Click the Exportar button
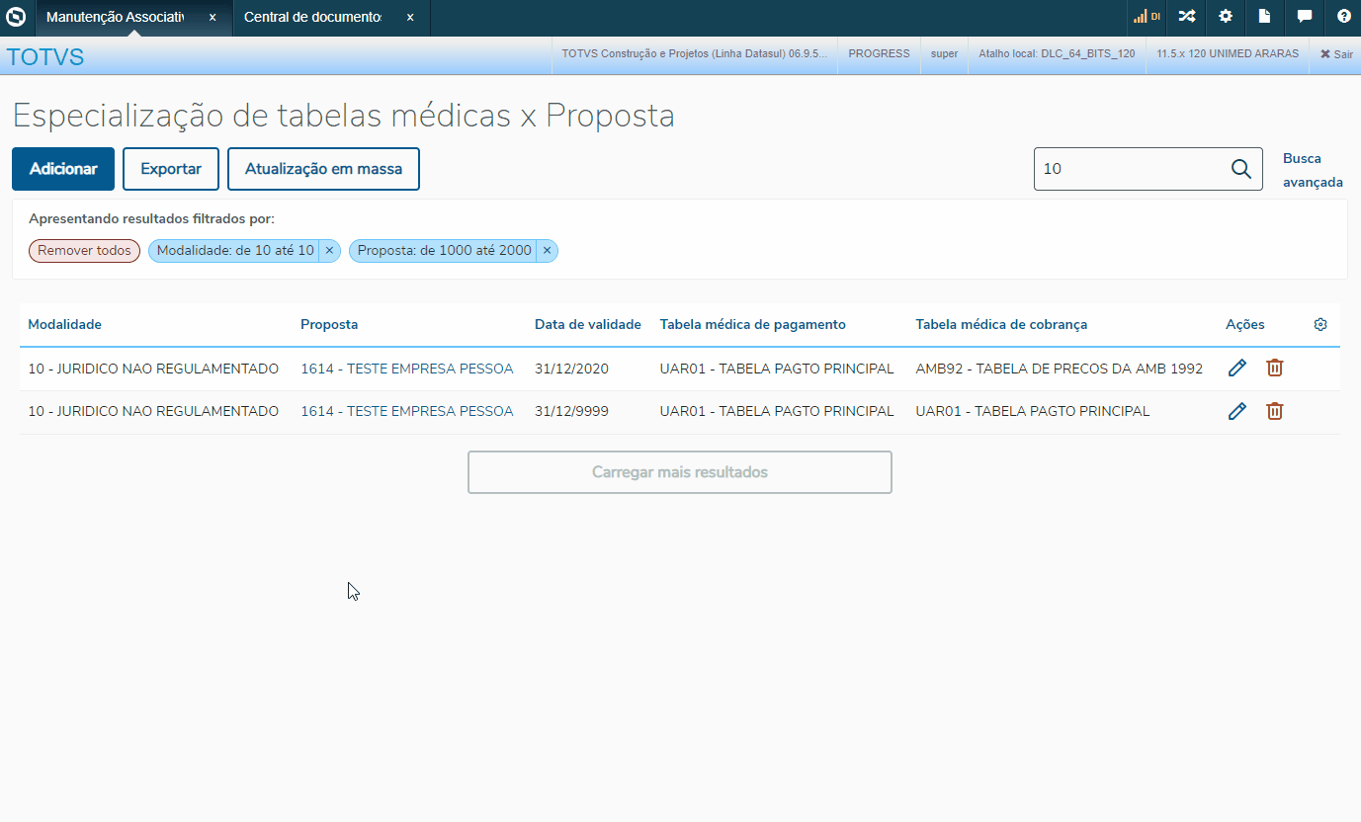Image resolution: width=1361 pixels, height=822 pixels. pyautogui.click(x=171, y=169)
